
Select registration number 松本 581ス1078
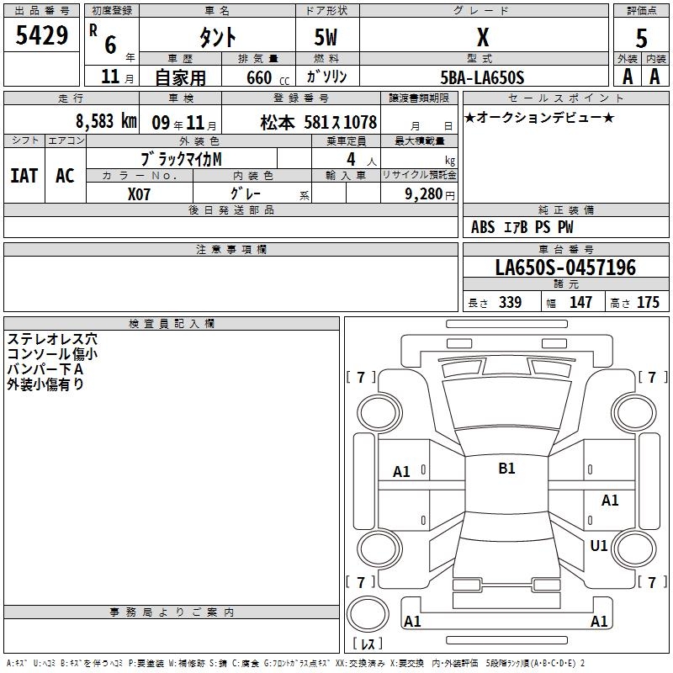click(319, 122)
